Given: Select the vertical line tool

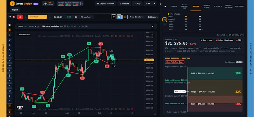Looking at the screenshot, I should click(10, 71).
